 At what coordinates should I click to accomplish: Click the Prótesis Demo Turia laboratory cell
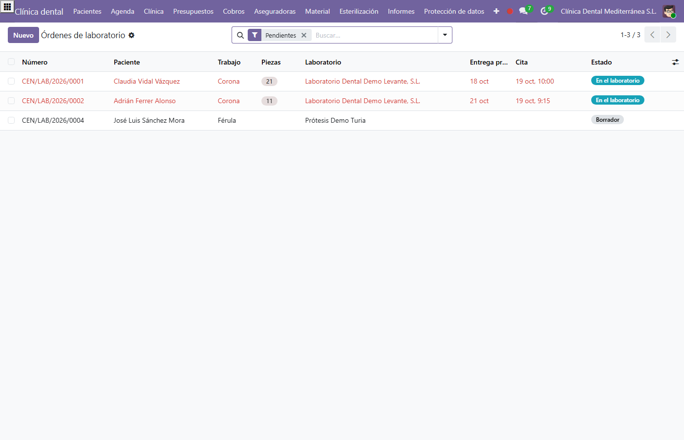coord(335,120)
